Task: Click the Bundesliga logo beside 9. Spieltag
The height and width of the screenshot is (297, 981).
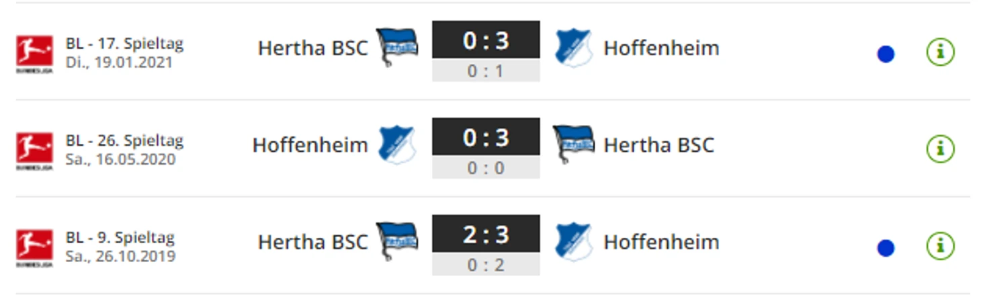Action: [34, 247]
